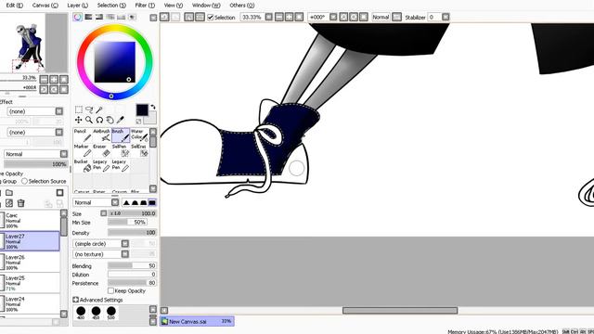Viewport: 594px width, 334px height.
Task: Open the Stabilizer value dropdown
Action: click(x=445, y=17)
